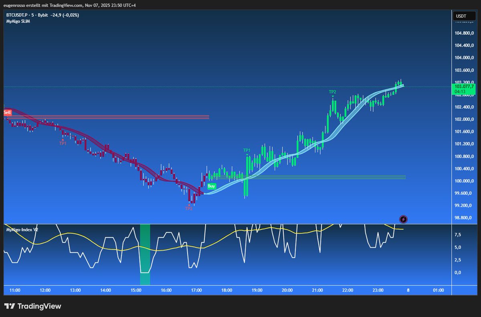Click the 104.800,0 price axis label

click(464, 33)
